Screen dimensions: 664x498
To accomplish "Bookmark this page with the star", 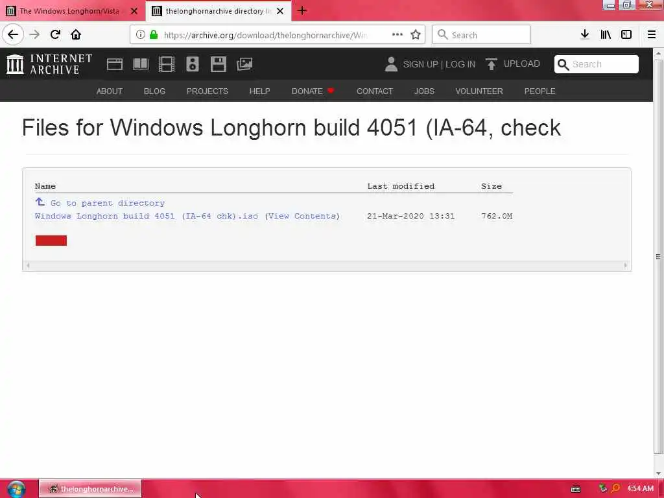I will pos(416,35).
